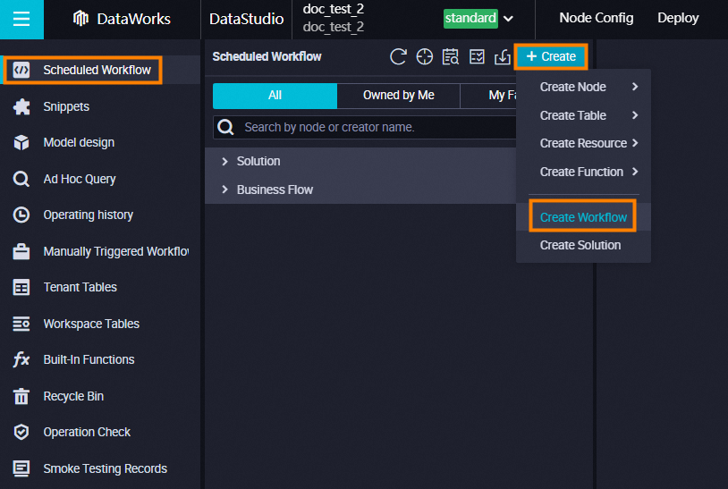Click the Smoke Testing Records icon
This screenshot has width=728, height=489.
coord(21,468)
